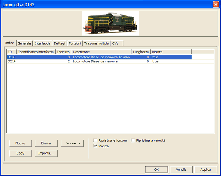Open the Rapporto report button
This screenshot has height=176, width=221.
point(72,143)
